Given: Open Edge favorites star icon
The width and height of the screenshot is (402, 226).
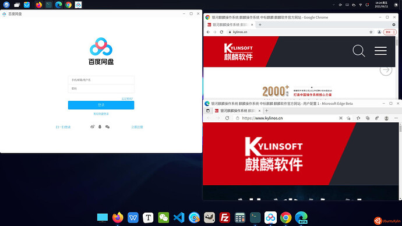Looking at the screenshot, I should point(358,118).
